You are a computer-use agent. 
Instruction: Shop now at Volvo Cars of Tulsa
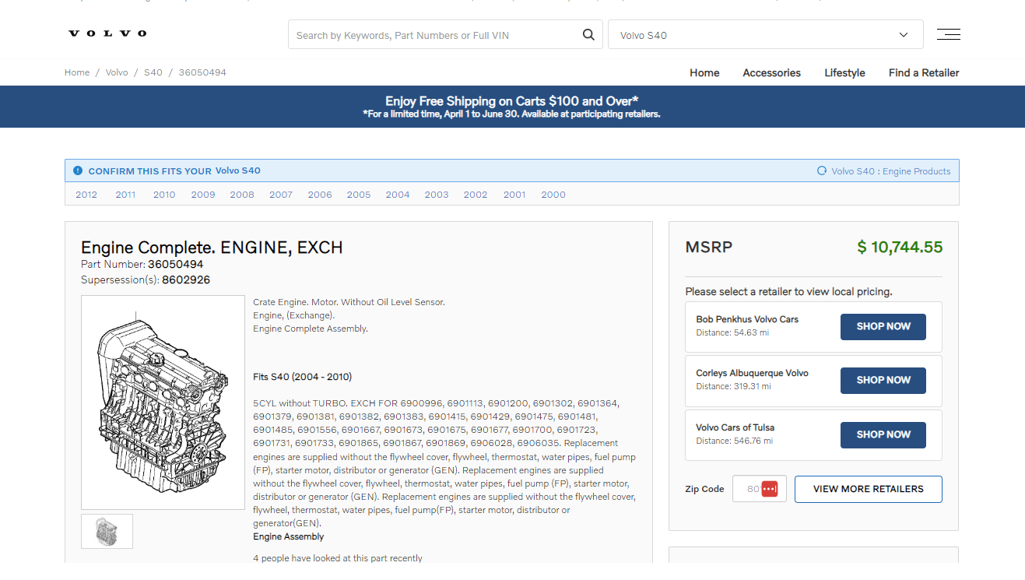883,435
